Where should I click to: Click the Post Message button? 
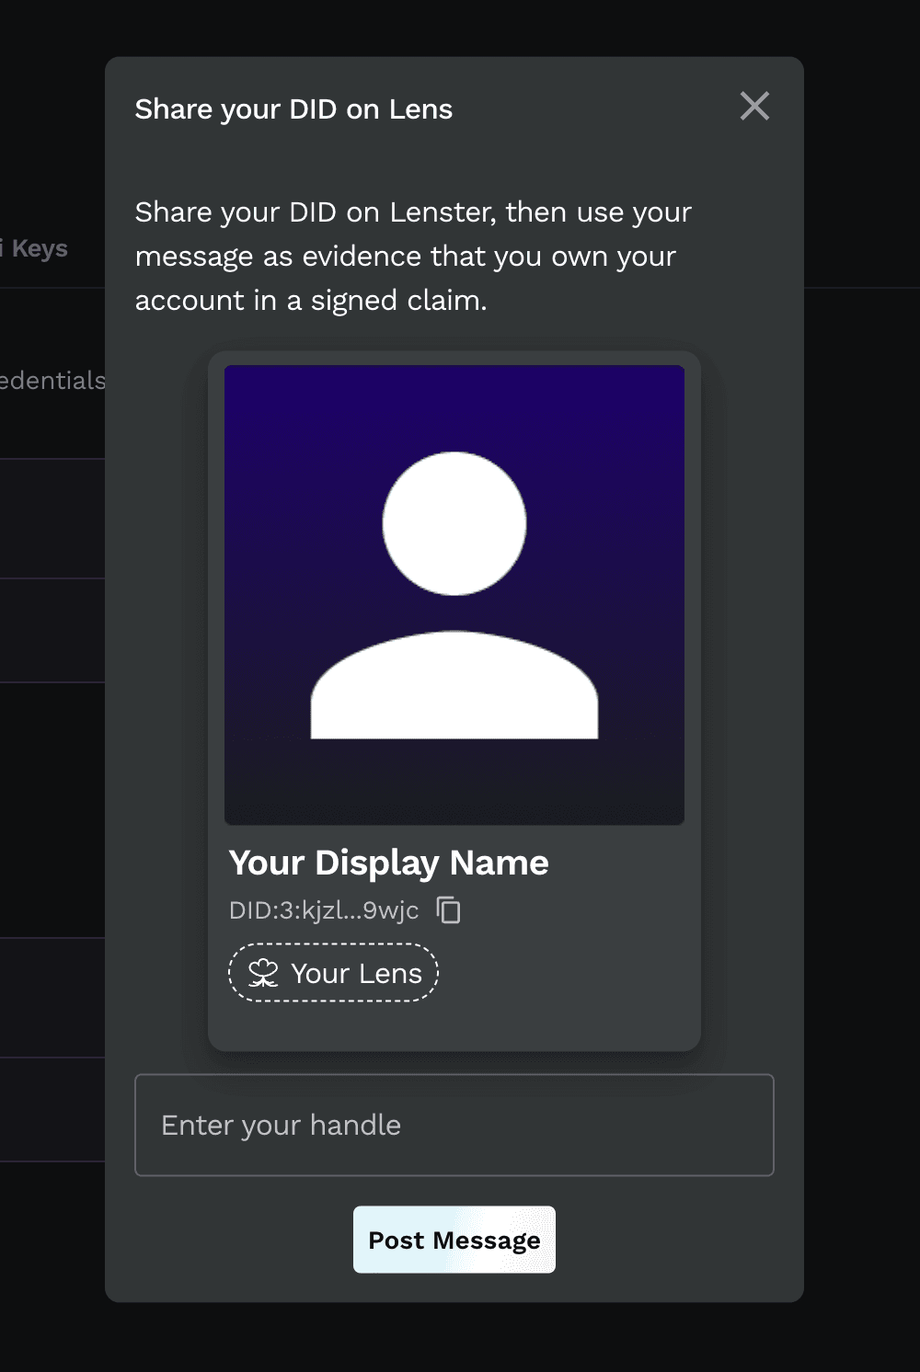click(454, 1240)
